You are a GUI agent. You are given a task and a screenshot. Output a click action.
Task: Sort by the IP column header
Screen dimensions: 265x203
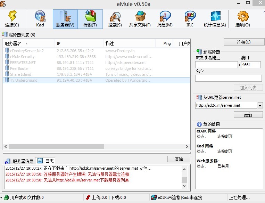pyautogui.click(x=79, y=44)
